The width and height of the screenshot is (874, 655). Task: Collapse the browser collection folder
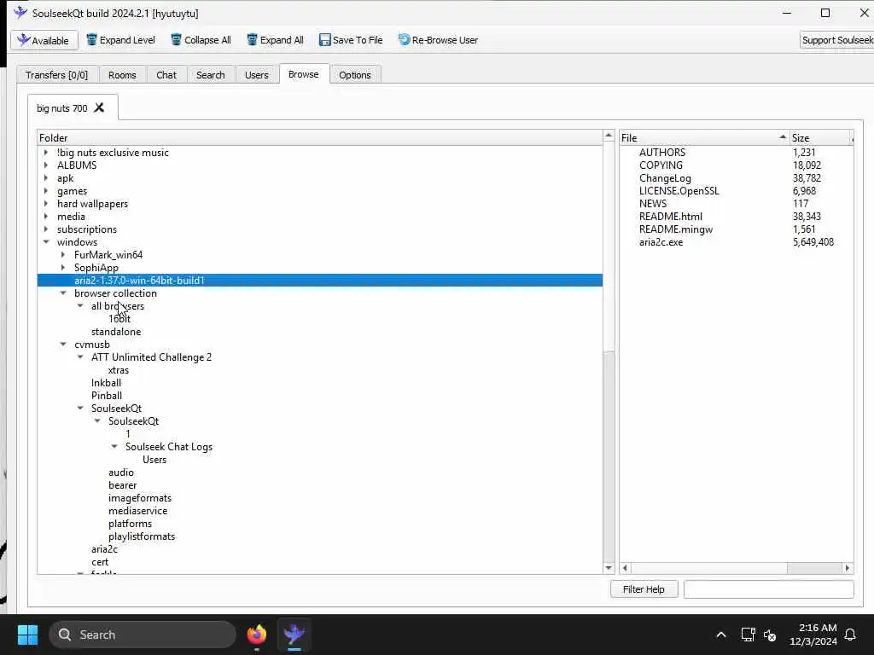coord(63,293)
